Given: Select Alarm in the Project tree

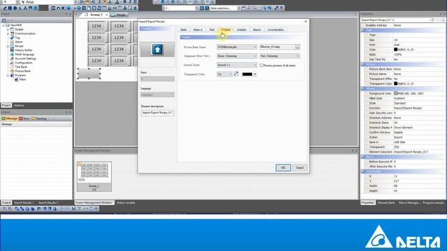Looking at the screenshot, I should click(x=19, y=42).
